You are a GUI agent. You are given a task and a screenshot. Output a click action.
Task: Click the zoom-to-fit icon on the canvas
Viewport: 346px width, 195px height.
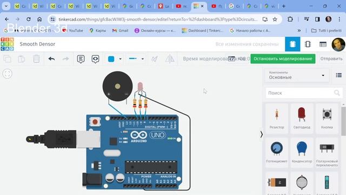tap(7, 74)
